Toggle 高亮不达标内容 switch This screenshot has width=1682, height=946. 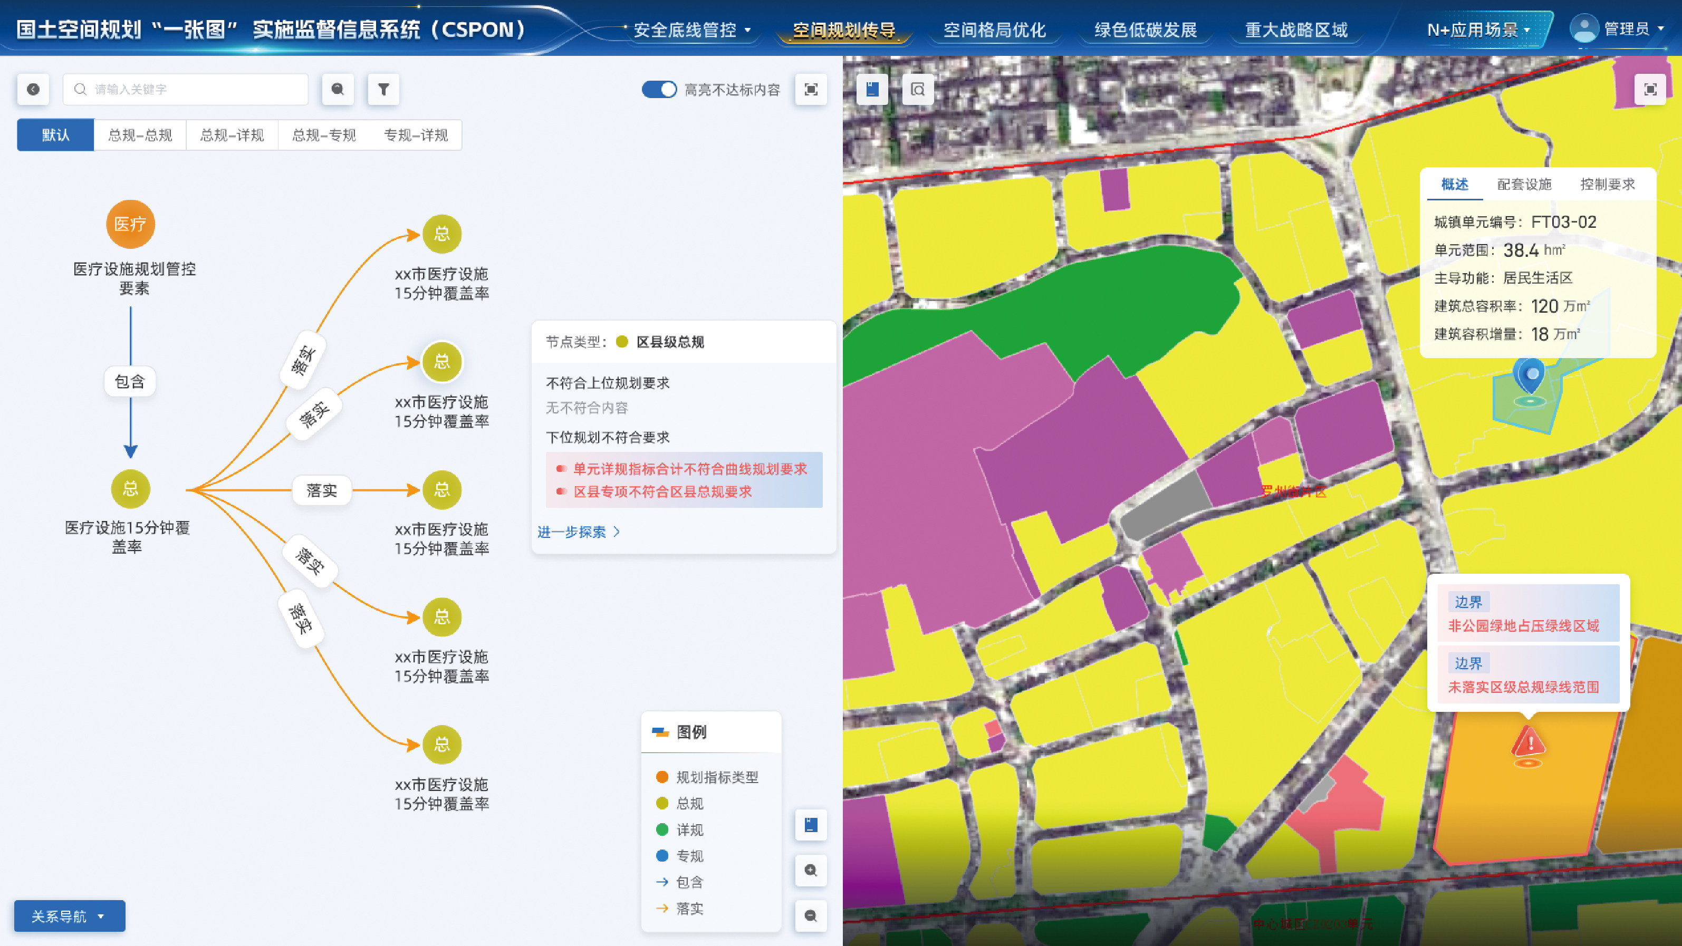pyautogui.click(x=659, y=90)
